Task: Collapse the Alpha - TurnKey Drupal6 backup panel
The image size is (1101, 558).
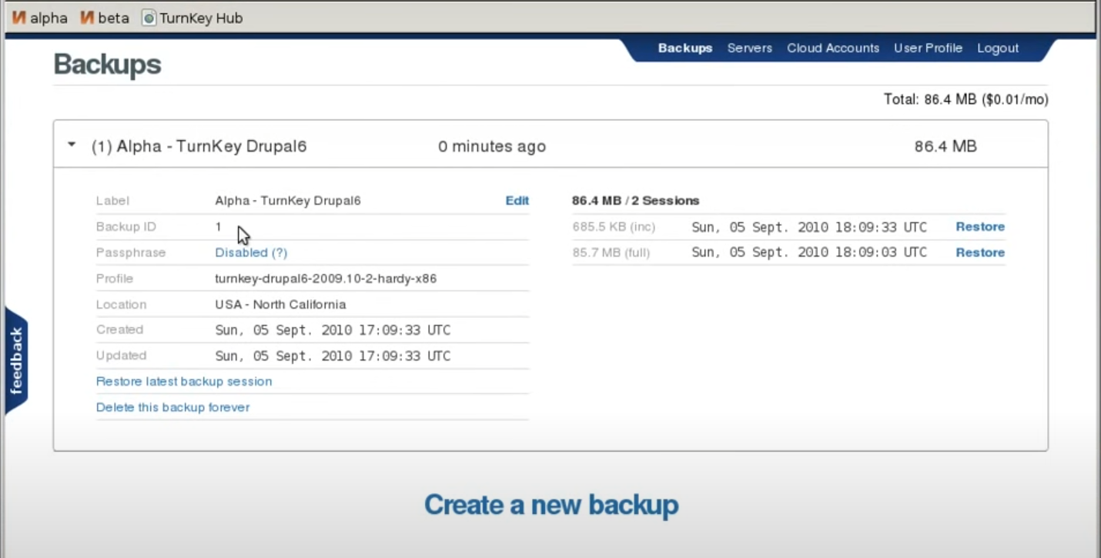Action: (x=72, y=144)
